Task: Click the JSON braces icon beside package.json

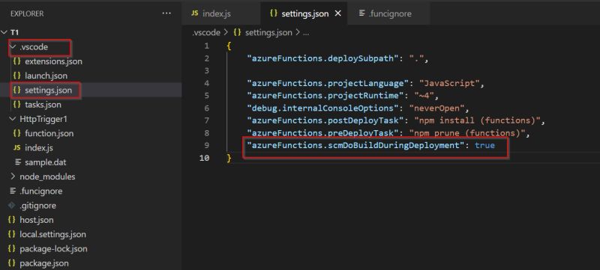Action: click(12, 263)
